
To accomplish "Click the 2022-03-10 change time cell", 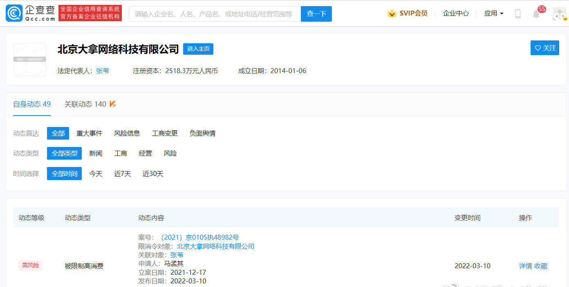I will (x=473, y=266).
